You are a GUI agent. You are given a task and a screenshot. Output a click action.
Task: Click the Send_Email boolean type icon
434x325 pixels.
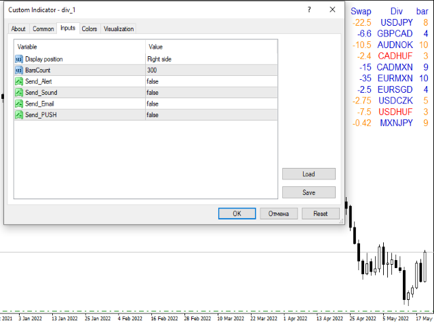19,104
